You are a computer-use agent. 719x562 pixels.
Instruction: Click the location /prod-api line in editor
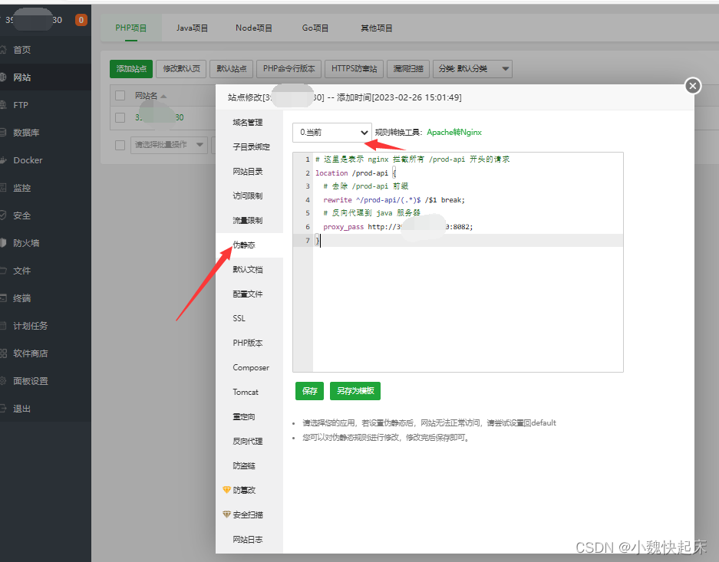[355, 173]
